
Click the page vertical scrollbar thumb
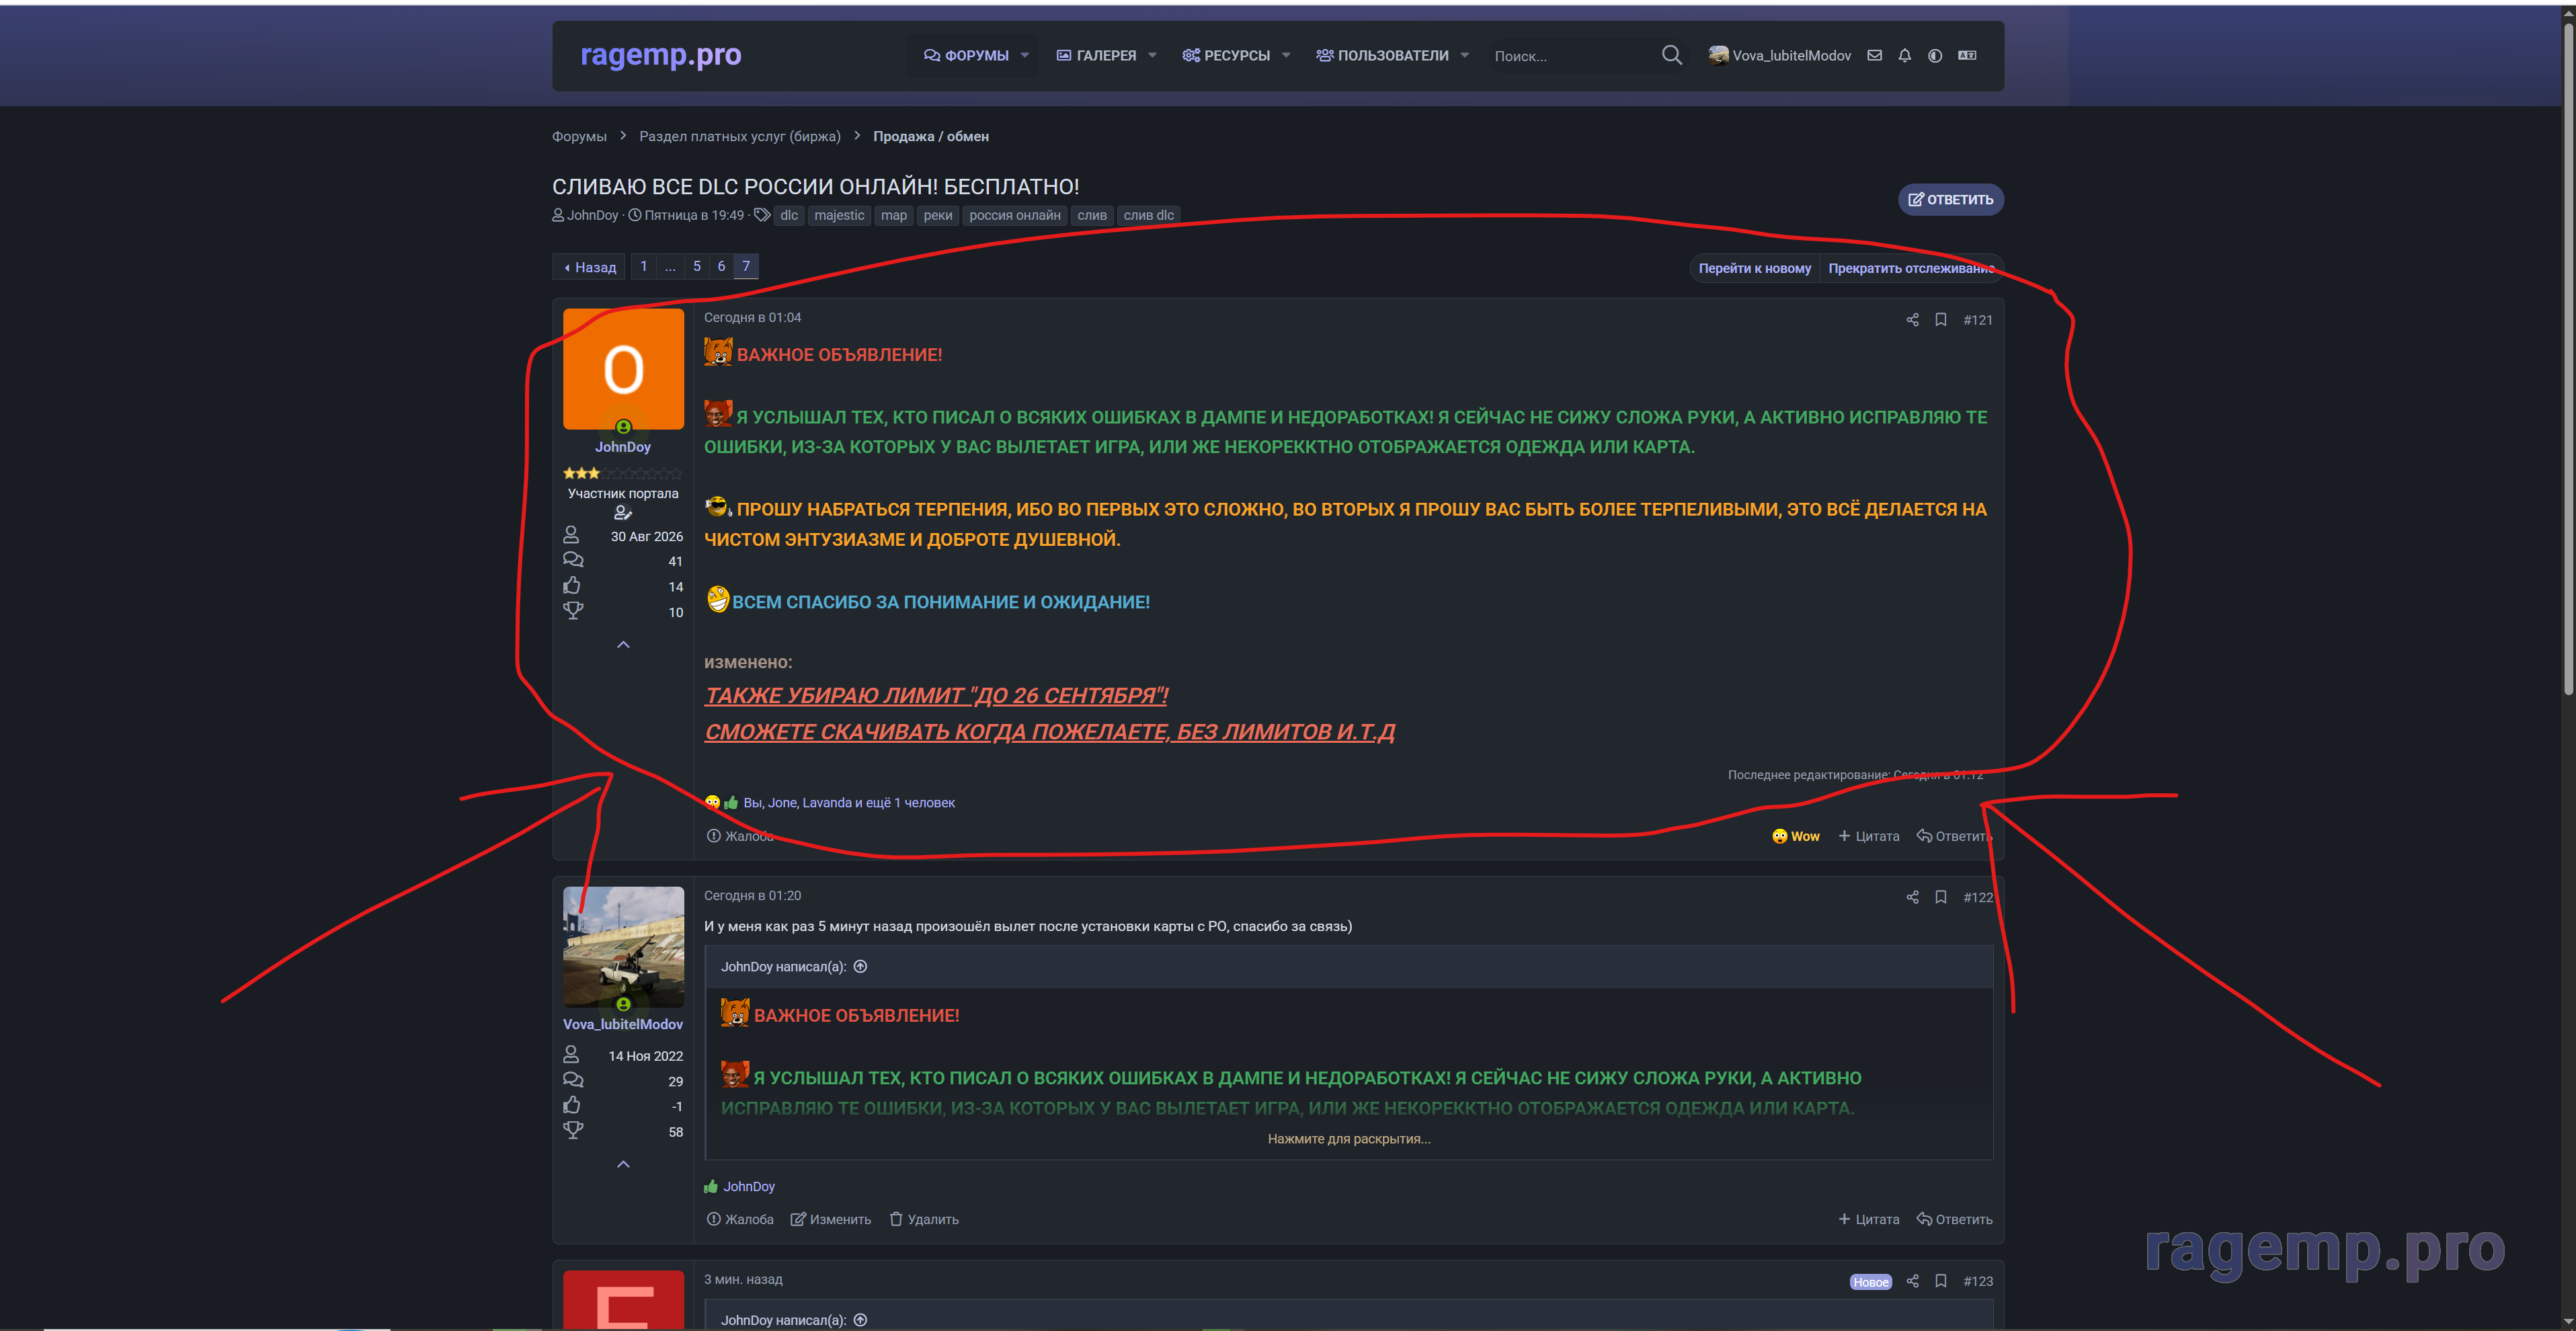pyautogui.click(x=2568, y=358)
